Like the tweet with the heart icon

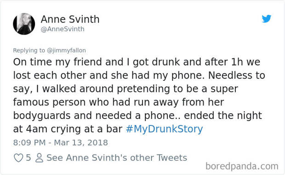pos(18,158)
